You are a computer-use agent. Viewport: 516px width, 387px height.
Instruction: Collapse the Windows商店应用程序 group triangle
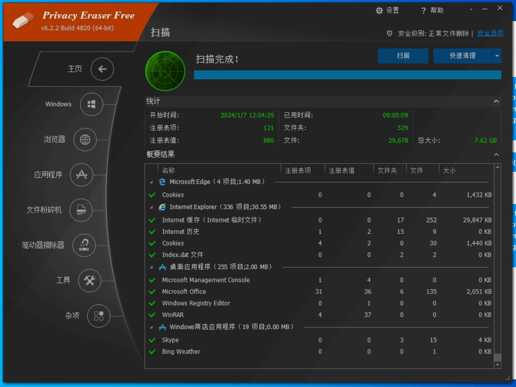pos(152,327)
